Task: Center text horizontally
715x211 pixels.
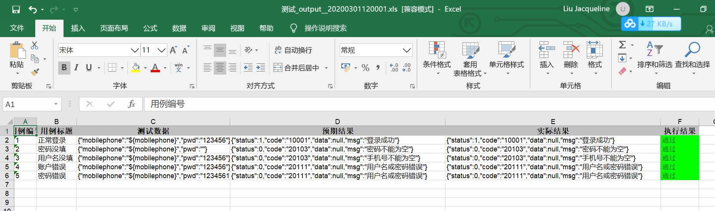Action: coord(220,68)
